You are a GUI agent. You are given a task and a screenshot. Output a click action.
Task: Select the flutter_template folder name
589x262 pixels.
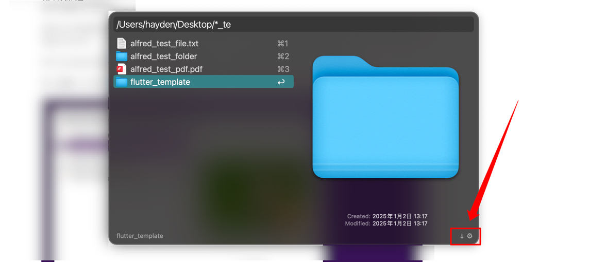[160, 82]
